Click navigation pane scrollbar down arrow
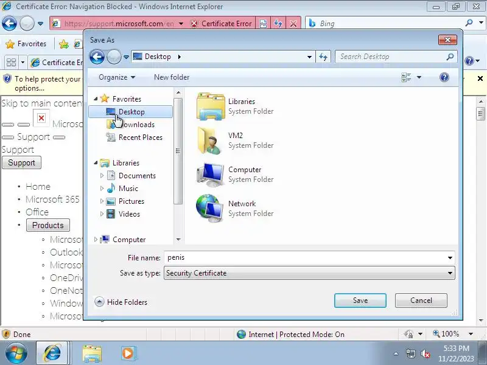 coord(178,239)
